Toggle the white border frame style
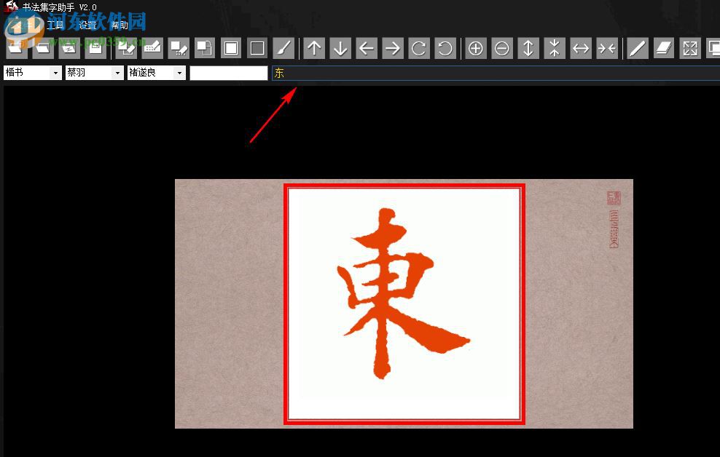720x457 pixels. [x=230, y=48]
